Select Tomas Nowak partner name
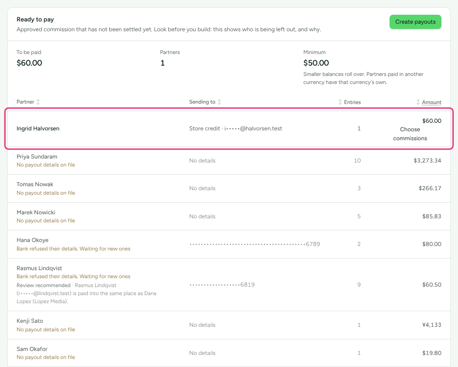Image resolution: width=458 pixels, height=367 pixels. tap(35, 184)
